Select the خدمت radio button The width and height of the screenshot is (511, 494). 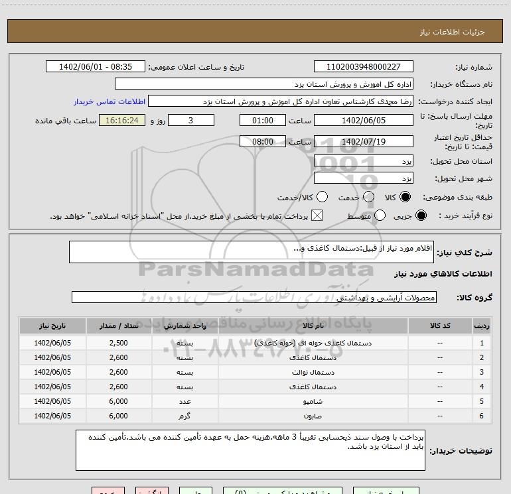tap(368, 197)
